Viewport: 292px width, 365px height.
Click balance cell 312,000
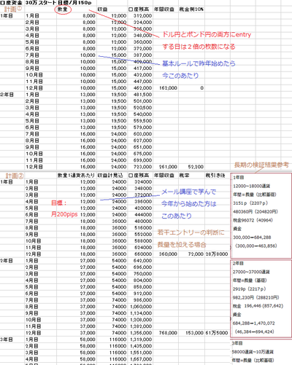click(142, 16)
